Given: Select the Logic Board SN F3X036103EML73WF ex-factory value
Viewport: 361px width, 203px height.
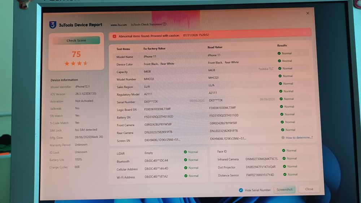Looking at the screenshot, I should tap(157, 109).
